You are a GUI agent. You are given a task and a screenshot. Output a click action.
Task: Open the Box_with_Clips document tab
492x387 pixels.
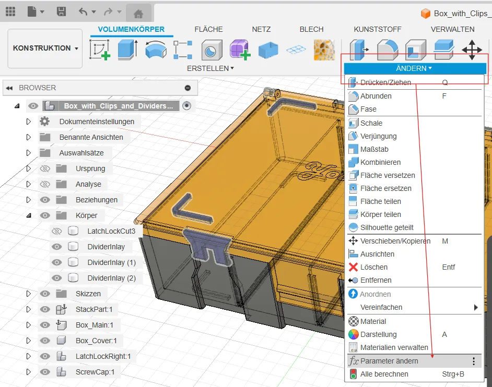click(x=455, y=14)
